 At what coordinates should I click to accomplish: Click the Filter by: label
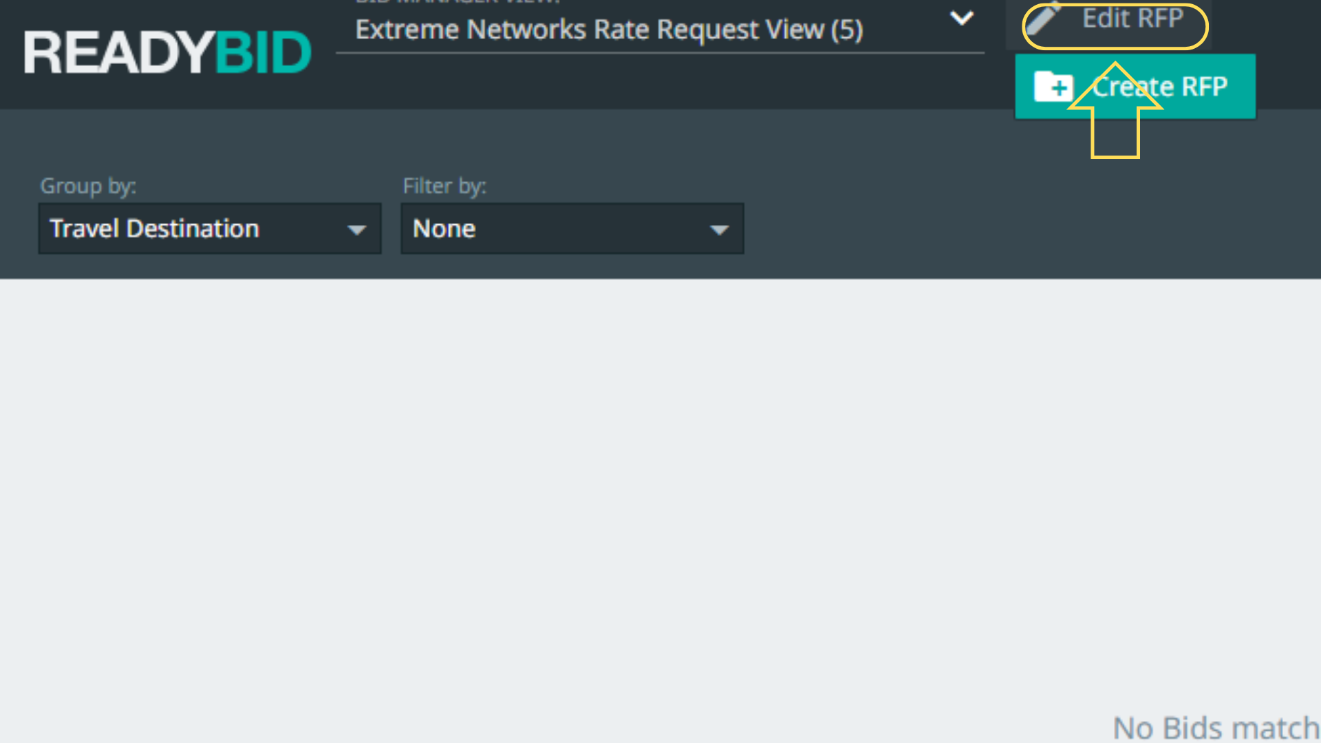444,186
